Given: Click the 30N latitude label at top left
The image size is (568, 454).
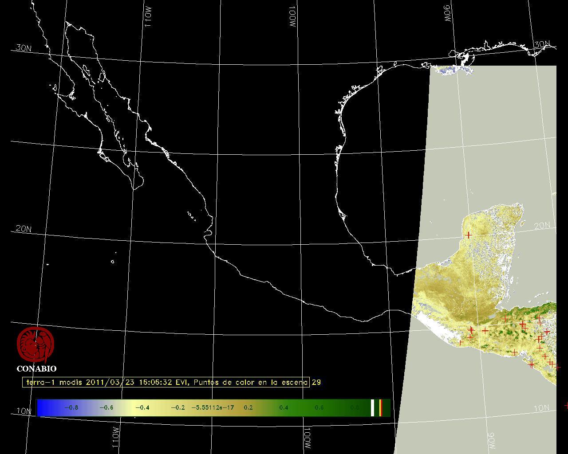Looking at the screenshot, I should pyautogui.click(x=24, y=48).
